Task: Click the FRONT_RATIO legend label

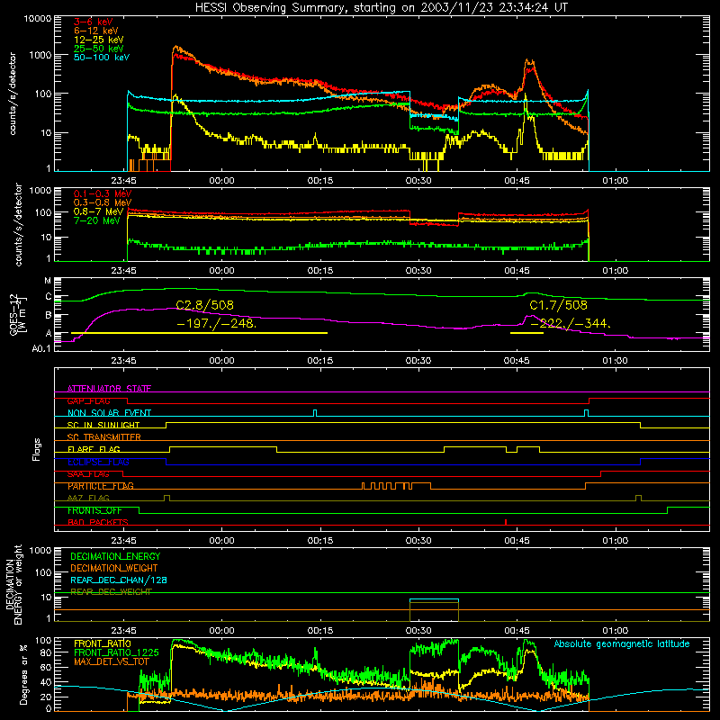Action: click(103, 643)
